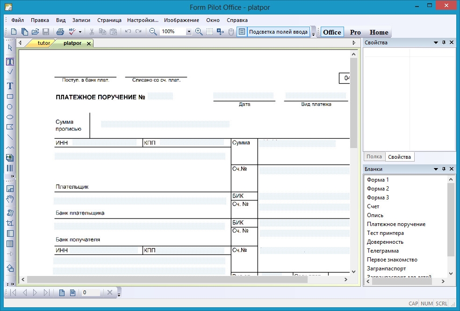The image size is (460, 311).
Task: Open Платежное поручение from the Бланки list
Action: (x=396, y=224)
